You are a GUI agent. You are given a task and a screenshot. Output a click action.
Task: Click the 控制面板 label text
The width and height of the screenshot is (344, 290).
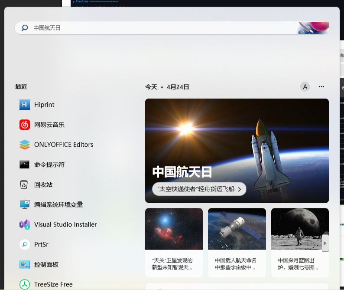[46, 264]
